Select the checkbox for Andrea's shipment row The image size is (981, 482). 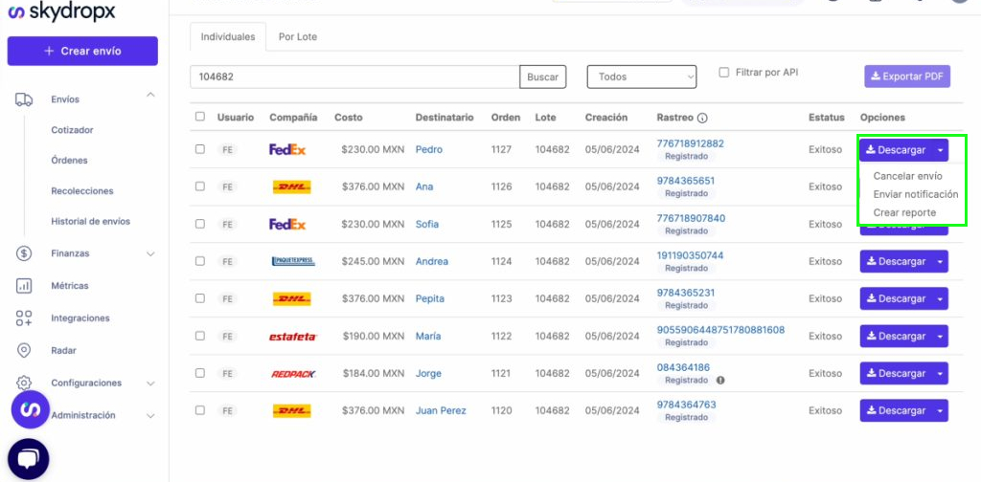click(199, 261)
